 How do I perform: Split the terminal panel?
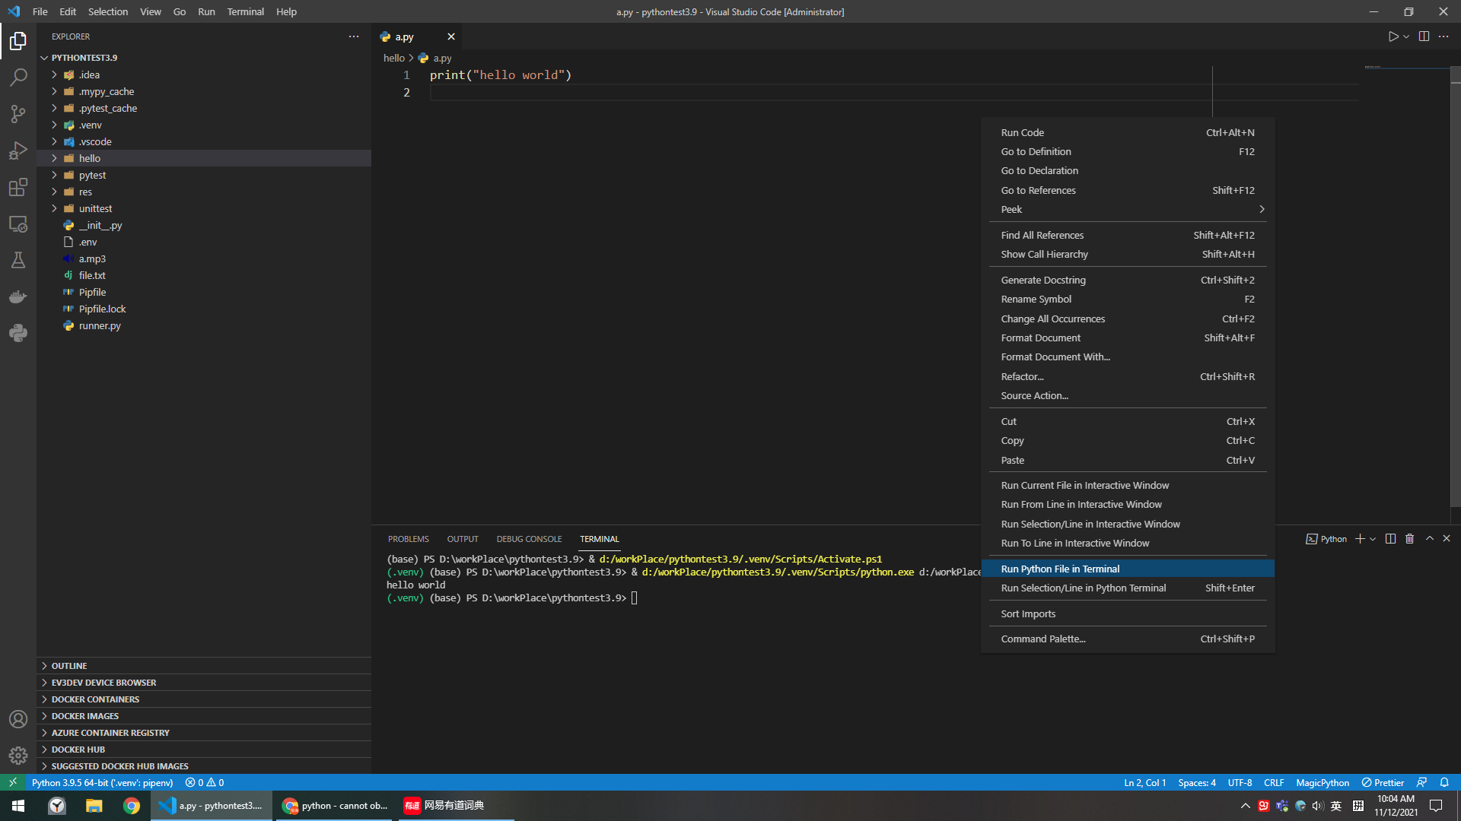(x=1390, y=539)
